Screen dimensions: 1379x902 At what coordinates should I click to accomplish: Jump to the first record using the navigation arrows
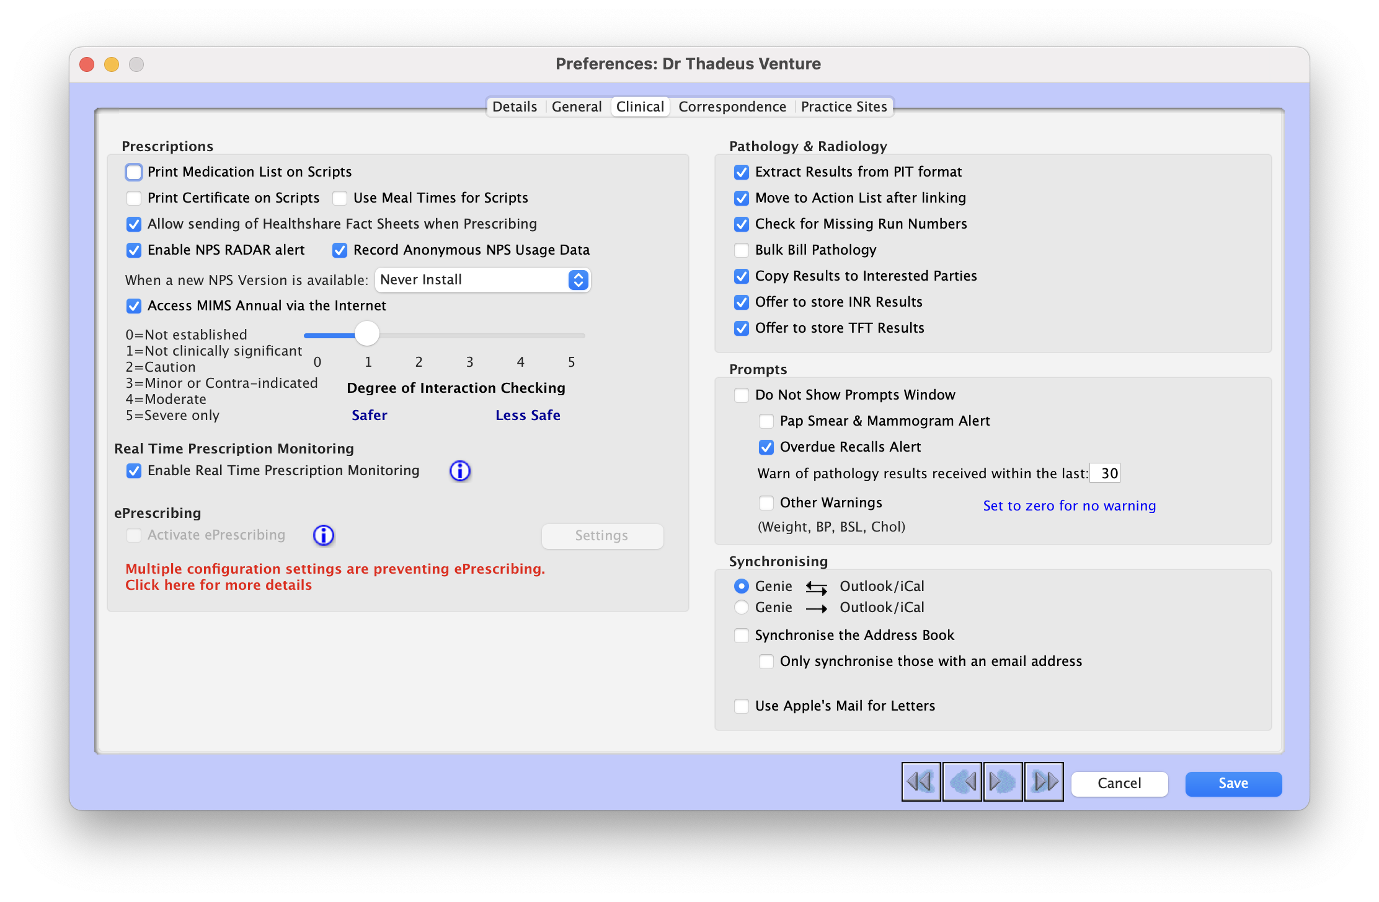point(920,782)
